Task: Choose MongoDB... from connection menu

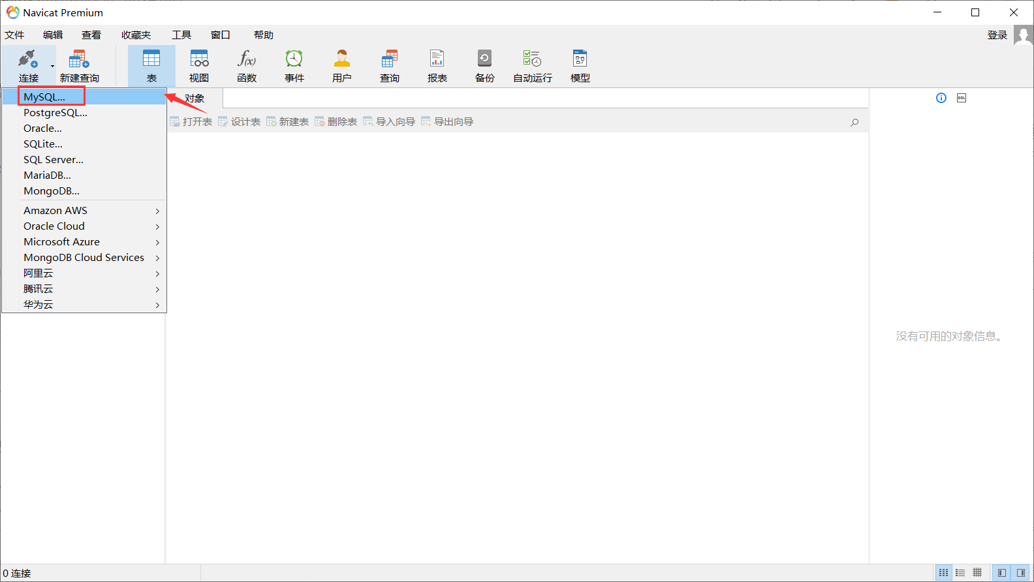Action: (x=84, y=191)
